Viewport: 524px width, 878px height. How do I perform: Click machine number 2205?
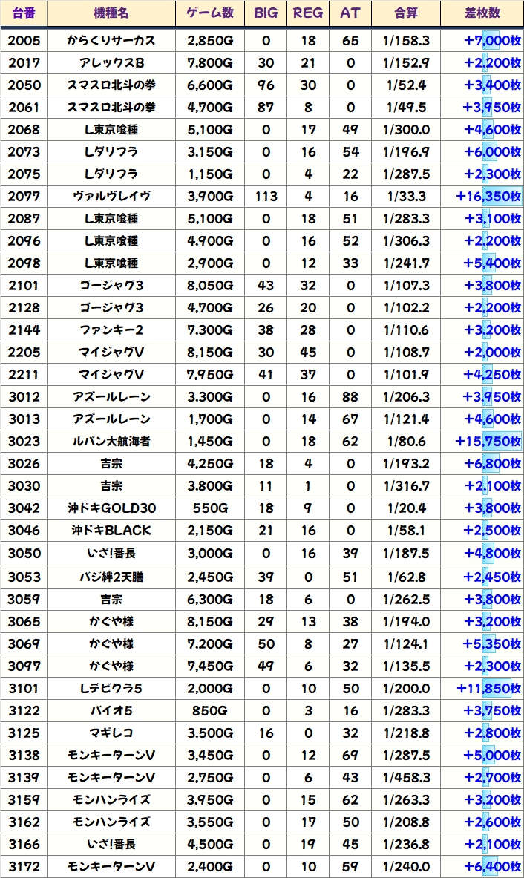coord(24,353)
